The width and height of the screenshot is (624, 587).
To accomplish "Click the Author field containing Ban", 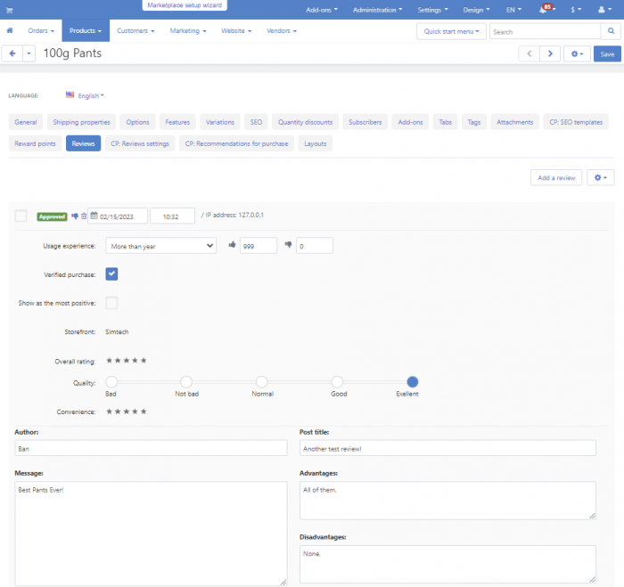I will click(x=151, y=448).
